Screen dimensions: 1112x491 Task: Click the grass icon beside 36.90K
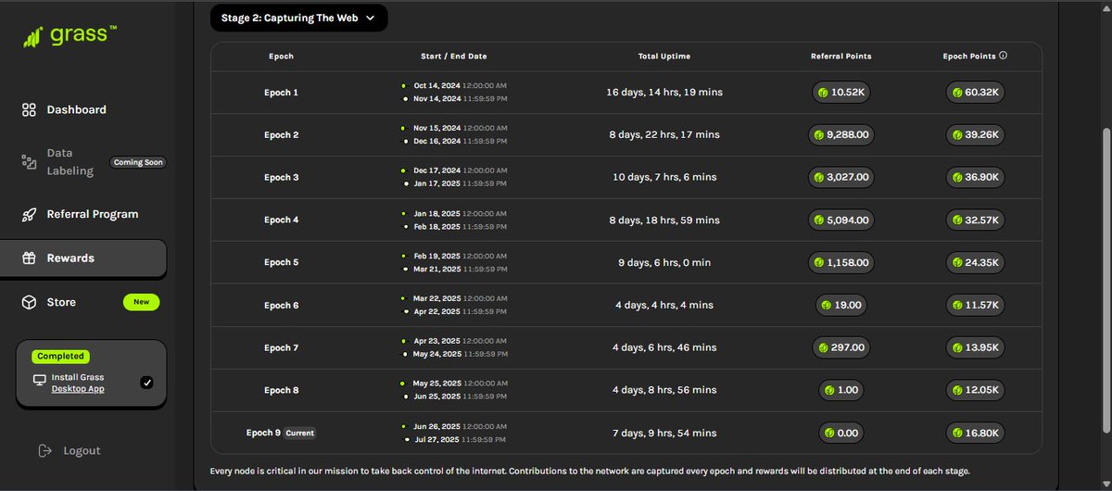957,177
